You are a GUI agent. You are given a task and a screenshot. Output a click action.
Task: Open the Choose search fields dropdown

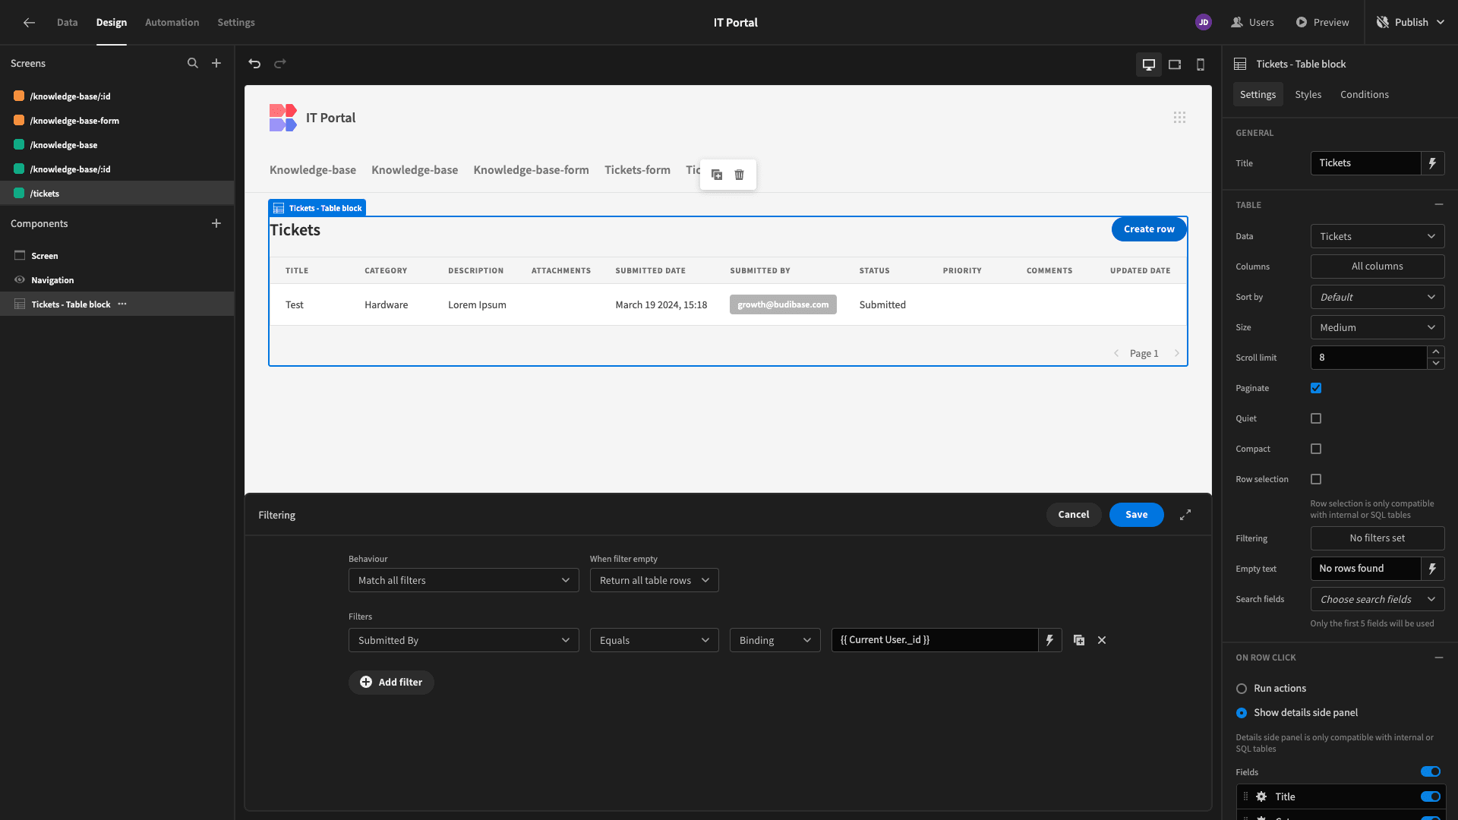click(1378, 599)
